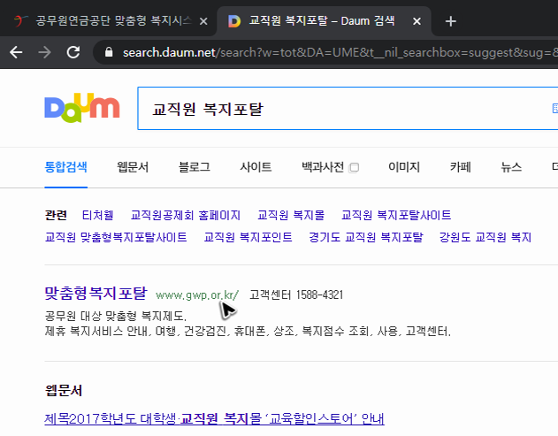
Task: Open the 백과사전 search tab
Action: tap(323, 167)
